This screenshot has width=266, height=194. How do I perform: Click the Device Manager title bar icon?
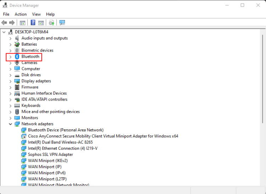[5, 5]
